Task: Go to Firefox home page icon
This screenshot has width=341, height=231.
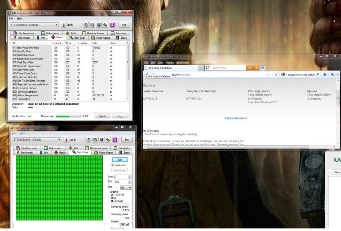Action: click(325, 74)
